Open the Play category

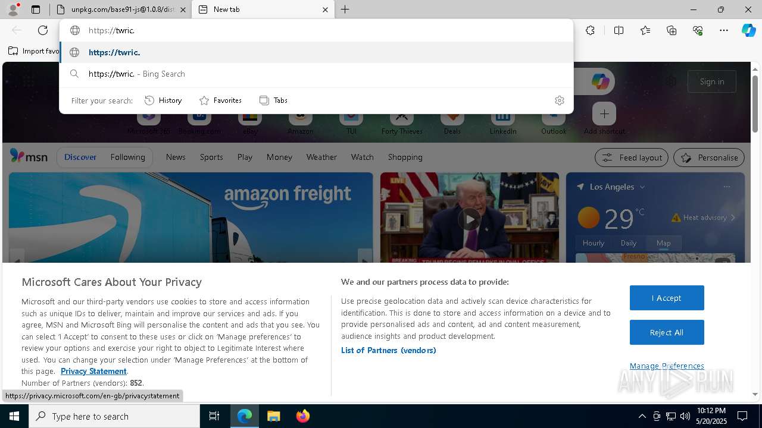click(245, 157)
